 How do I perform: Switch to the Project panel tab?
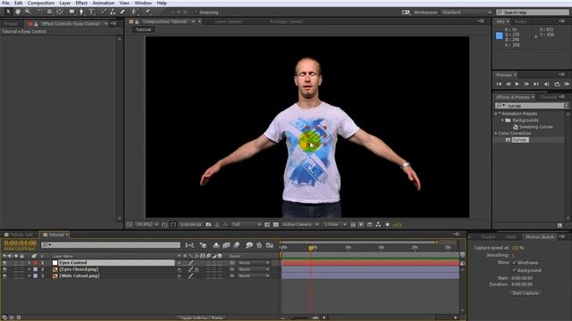click(11, 24)
